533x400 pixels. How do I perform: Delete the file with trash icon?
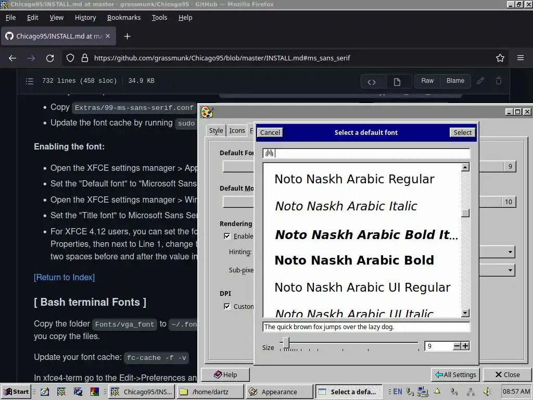499,81
